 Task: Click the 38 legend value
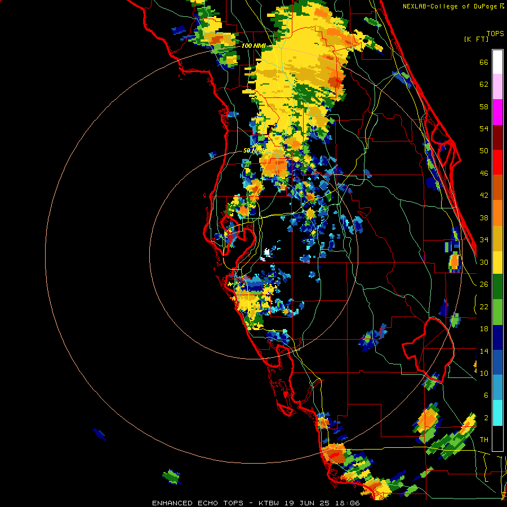484,217
